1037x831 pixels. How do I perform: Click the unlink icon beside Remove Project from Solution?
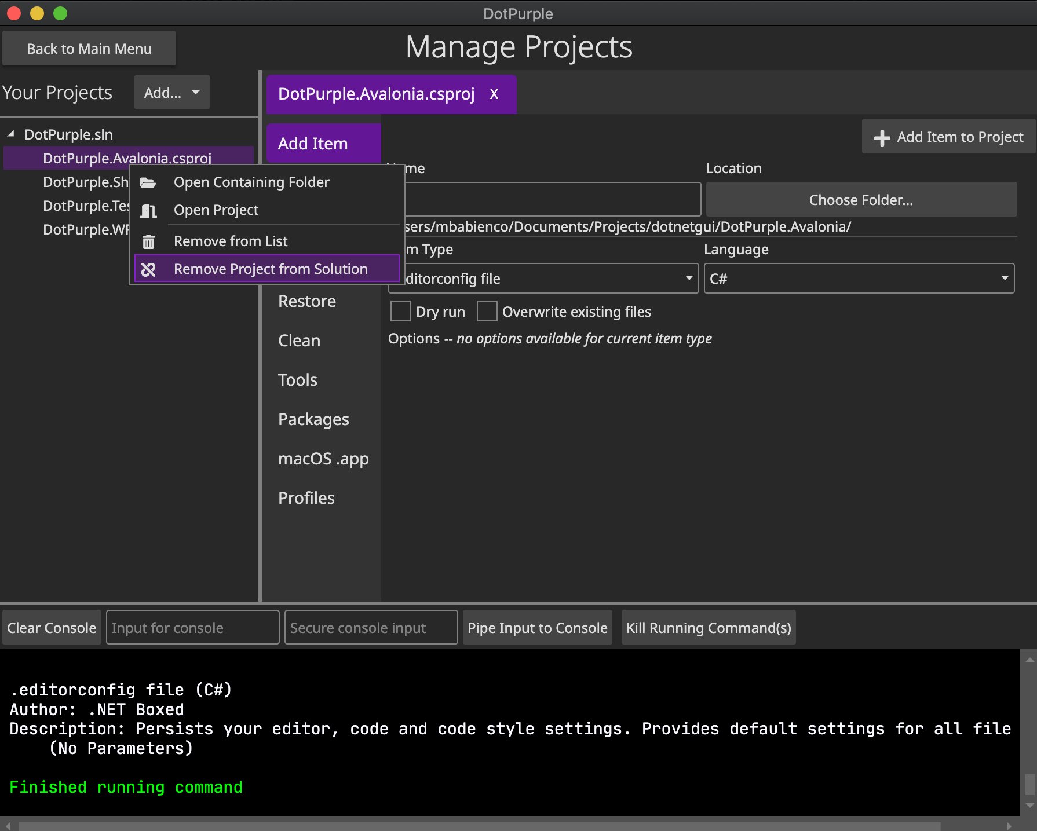148,269
